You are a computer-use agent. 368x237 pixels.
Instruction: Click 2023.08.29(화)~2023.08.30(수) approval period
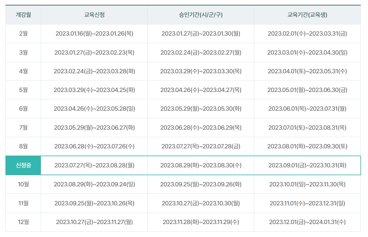coord(201,165)
